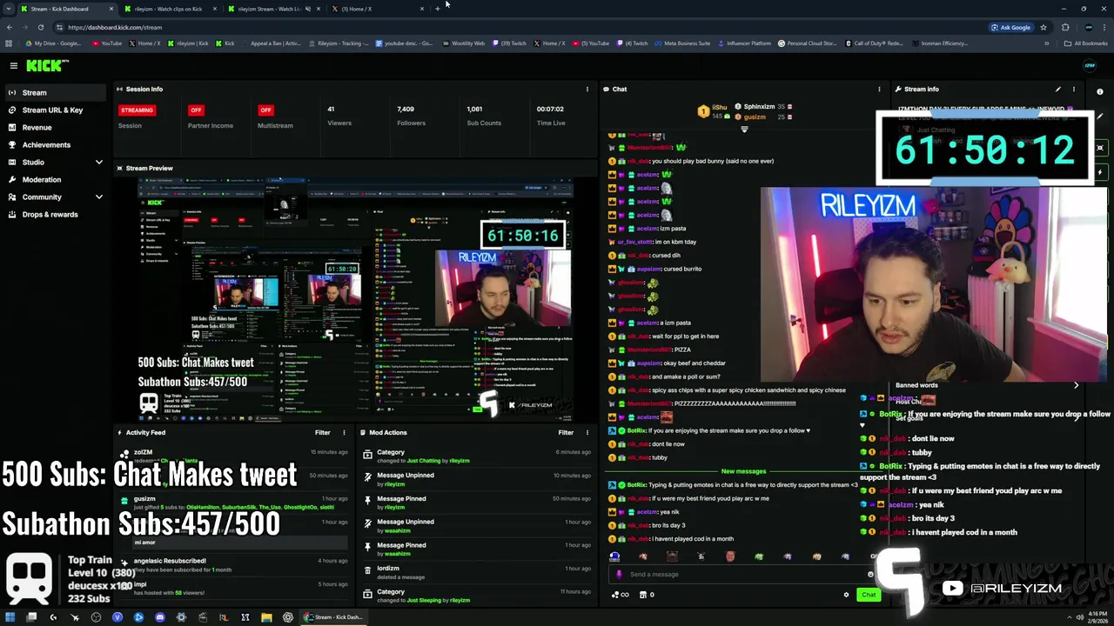The width and height of the screenshot is (1114, 626).
Task: Open File Explorer from taskbar
Action: click(266, 617)
